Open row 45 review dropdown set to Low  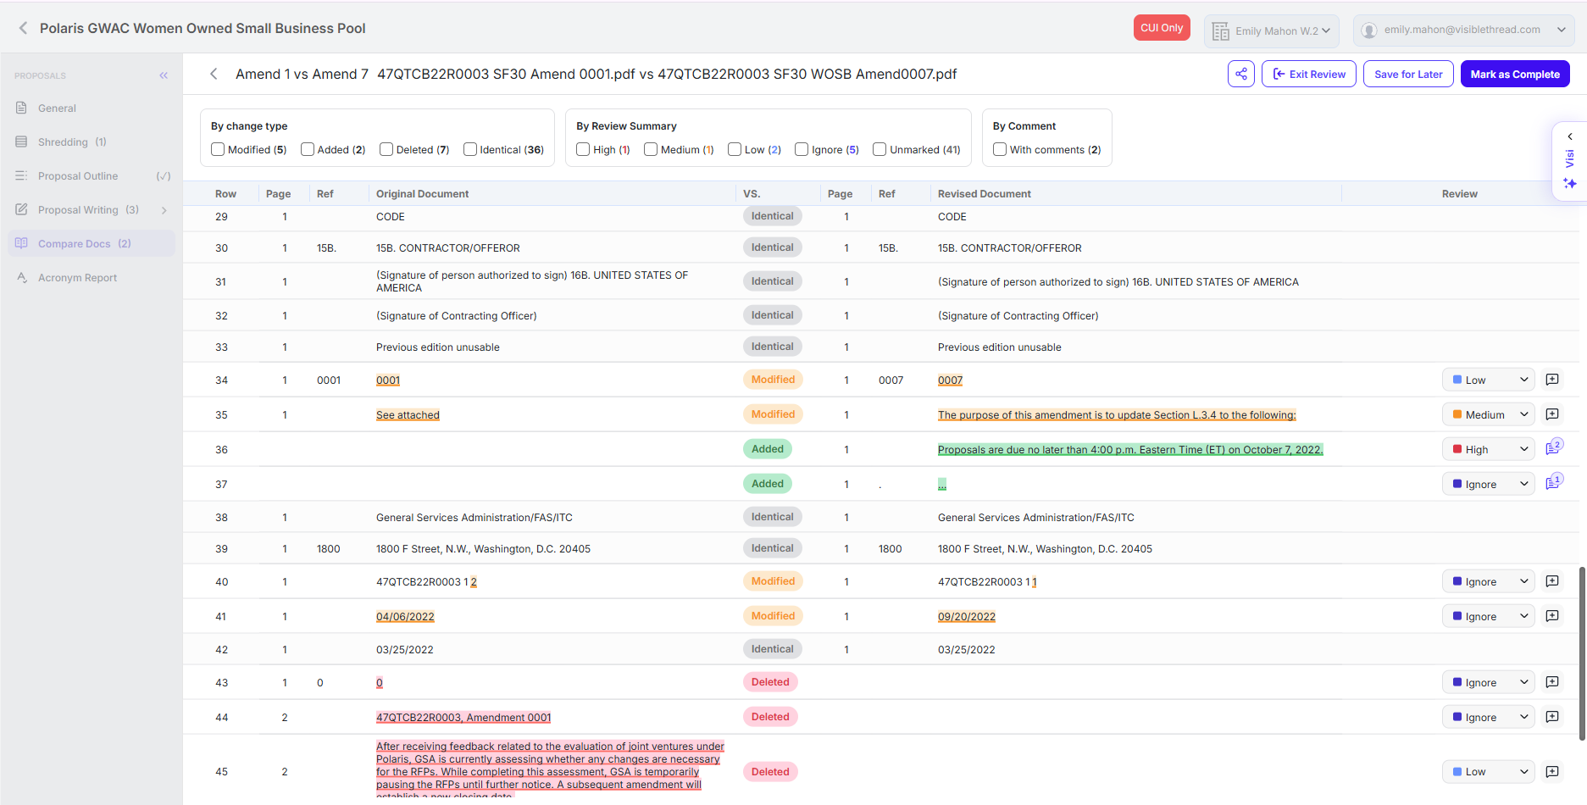tap(1489, 772)
